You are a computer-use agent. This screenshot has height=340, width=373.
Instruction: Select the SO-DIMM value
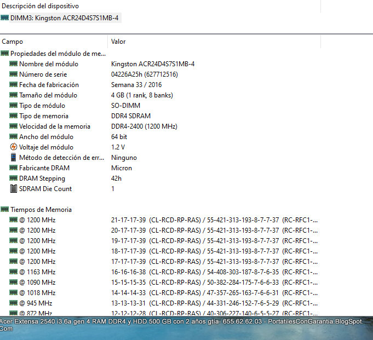click(x=125, y=106)
